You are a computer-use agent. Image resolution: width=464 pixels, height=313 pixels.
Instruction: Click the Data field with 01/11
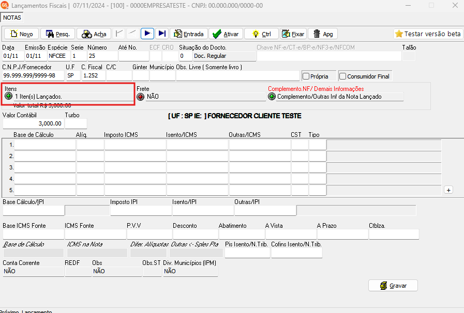[x=13, y=56]
